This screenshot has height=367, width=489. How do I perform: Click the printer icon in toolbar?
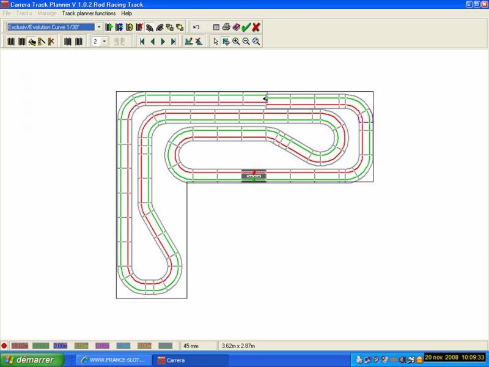click(x=226, y=27)
